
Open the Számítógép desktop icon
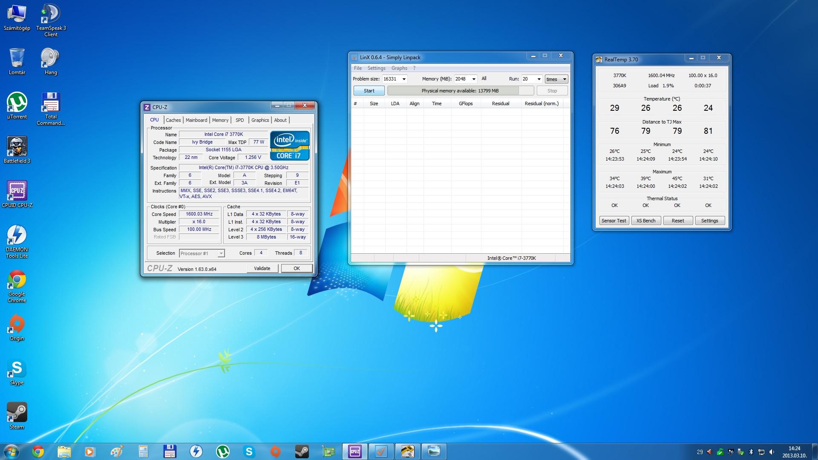point(17,18)
